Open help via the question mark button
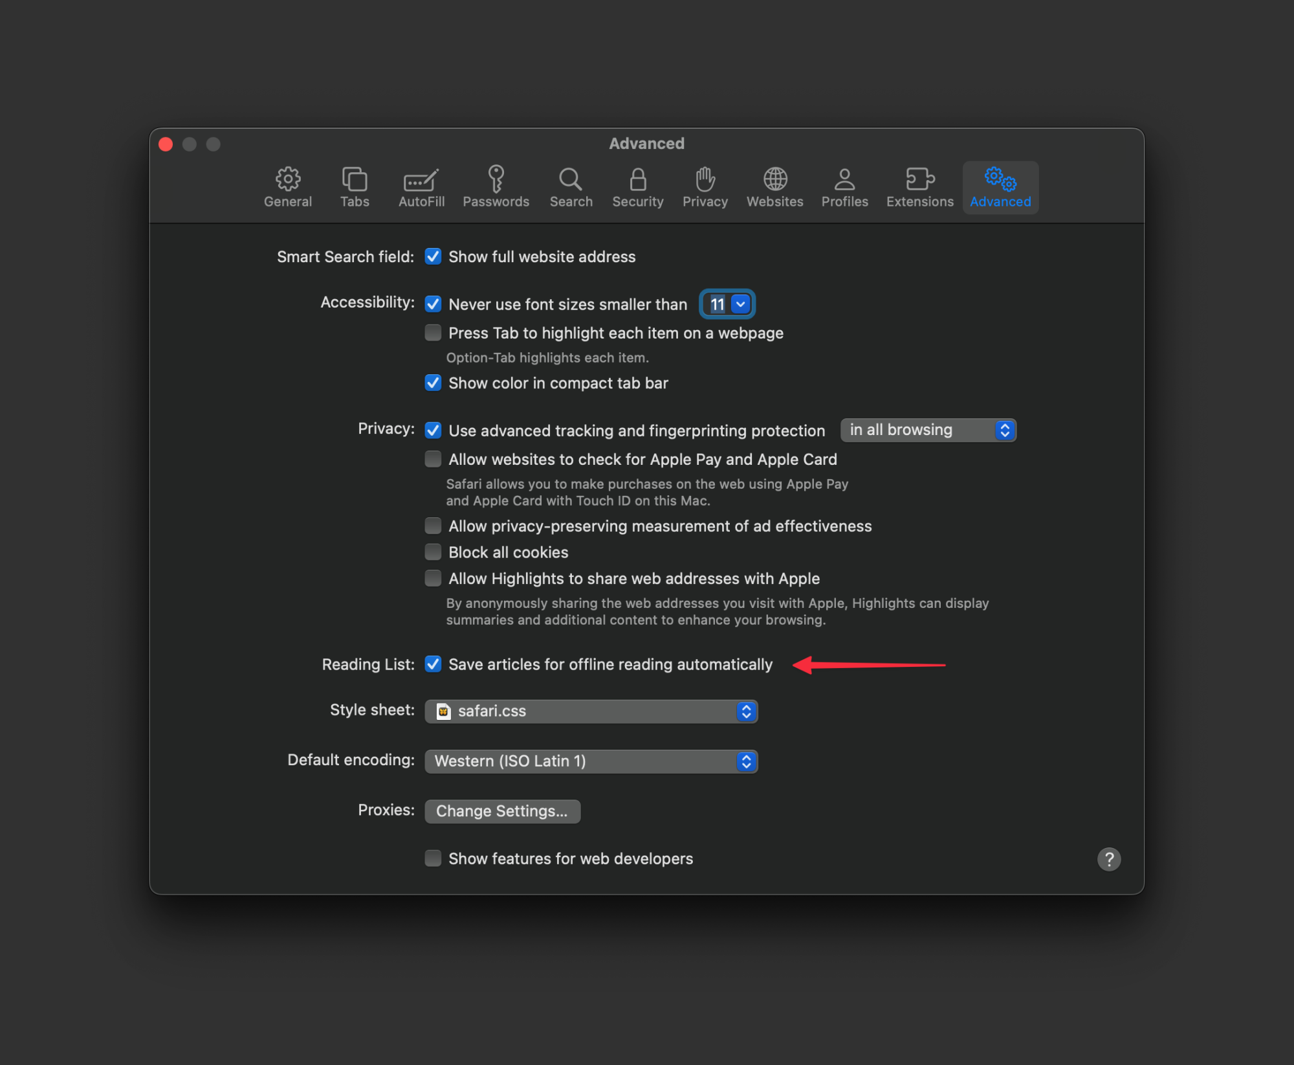Screen dimensions: 1294x1065 coord(1108,858)
